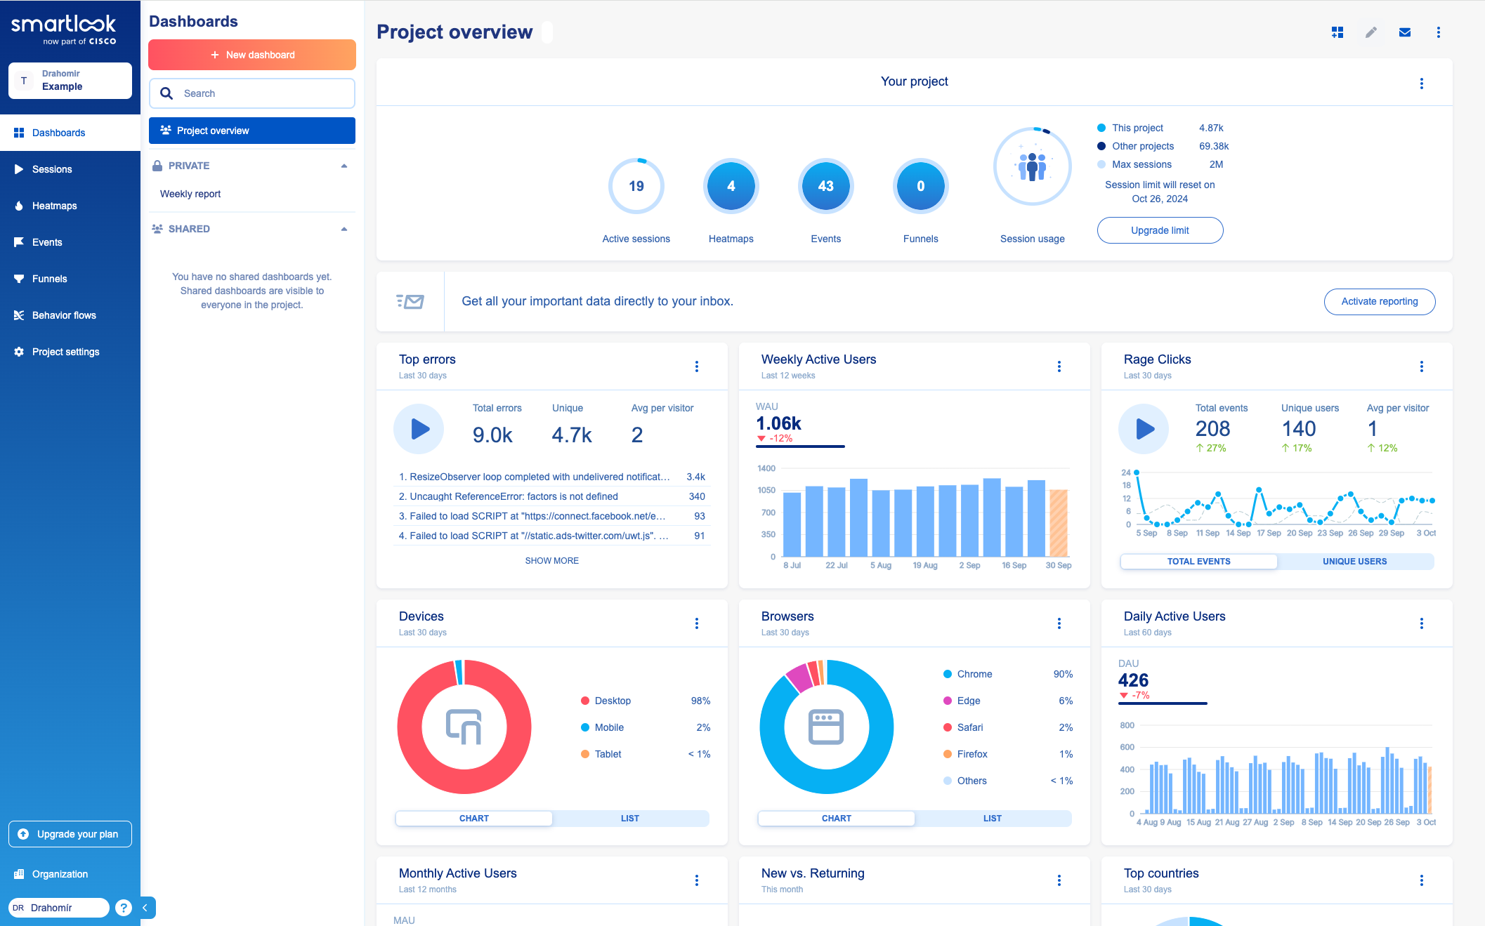The image size is (1485, 926).
Task: Click Edge legend color dot
Action: tap(948, 701)
